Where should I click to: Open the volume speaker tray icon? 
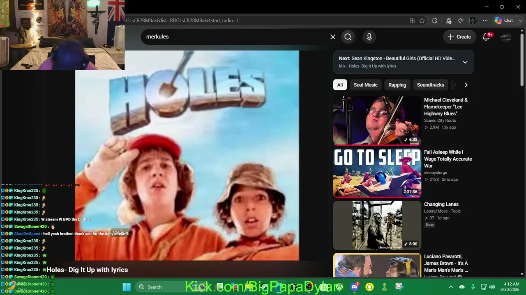tap(492, 287)
